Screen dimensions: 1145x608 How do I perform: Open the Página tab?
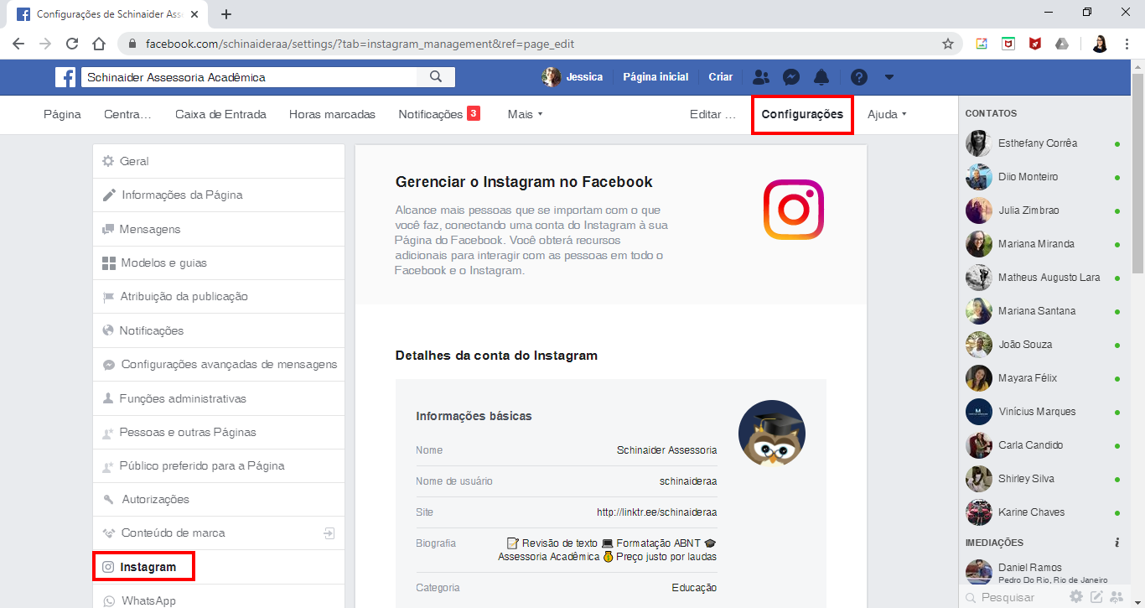(62, 114)
